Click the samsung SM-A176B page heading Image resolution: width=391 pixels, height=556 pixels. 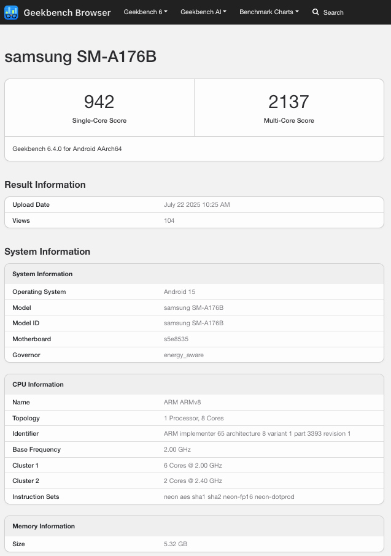click(80, 56)
